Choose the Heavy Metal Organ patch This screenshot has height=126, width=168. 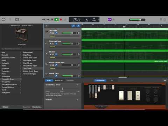[30, 66]
